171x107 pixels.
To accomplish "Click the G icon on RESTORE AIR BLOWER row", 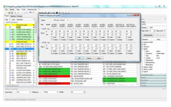I will coord(10,66).
